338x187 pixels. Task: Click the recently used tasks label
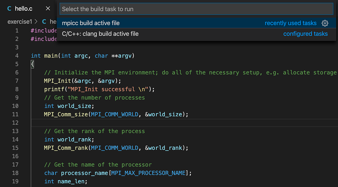290,23
